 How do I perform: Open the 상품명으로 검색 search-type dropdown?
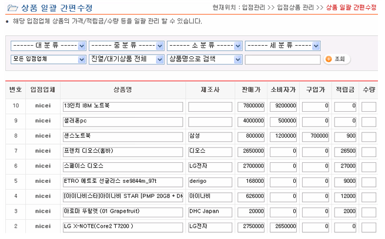click(x=205, y=59)
